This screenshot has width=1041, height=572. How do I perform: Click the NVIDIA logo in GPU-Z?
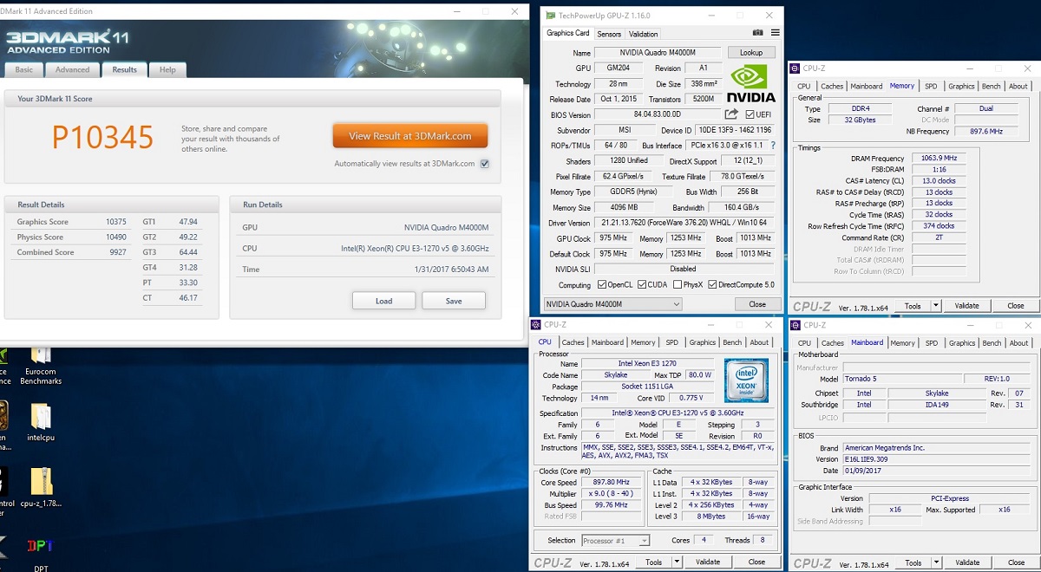pyautogui.click(x=750, y=83)
